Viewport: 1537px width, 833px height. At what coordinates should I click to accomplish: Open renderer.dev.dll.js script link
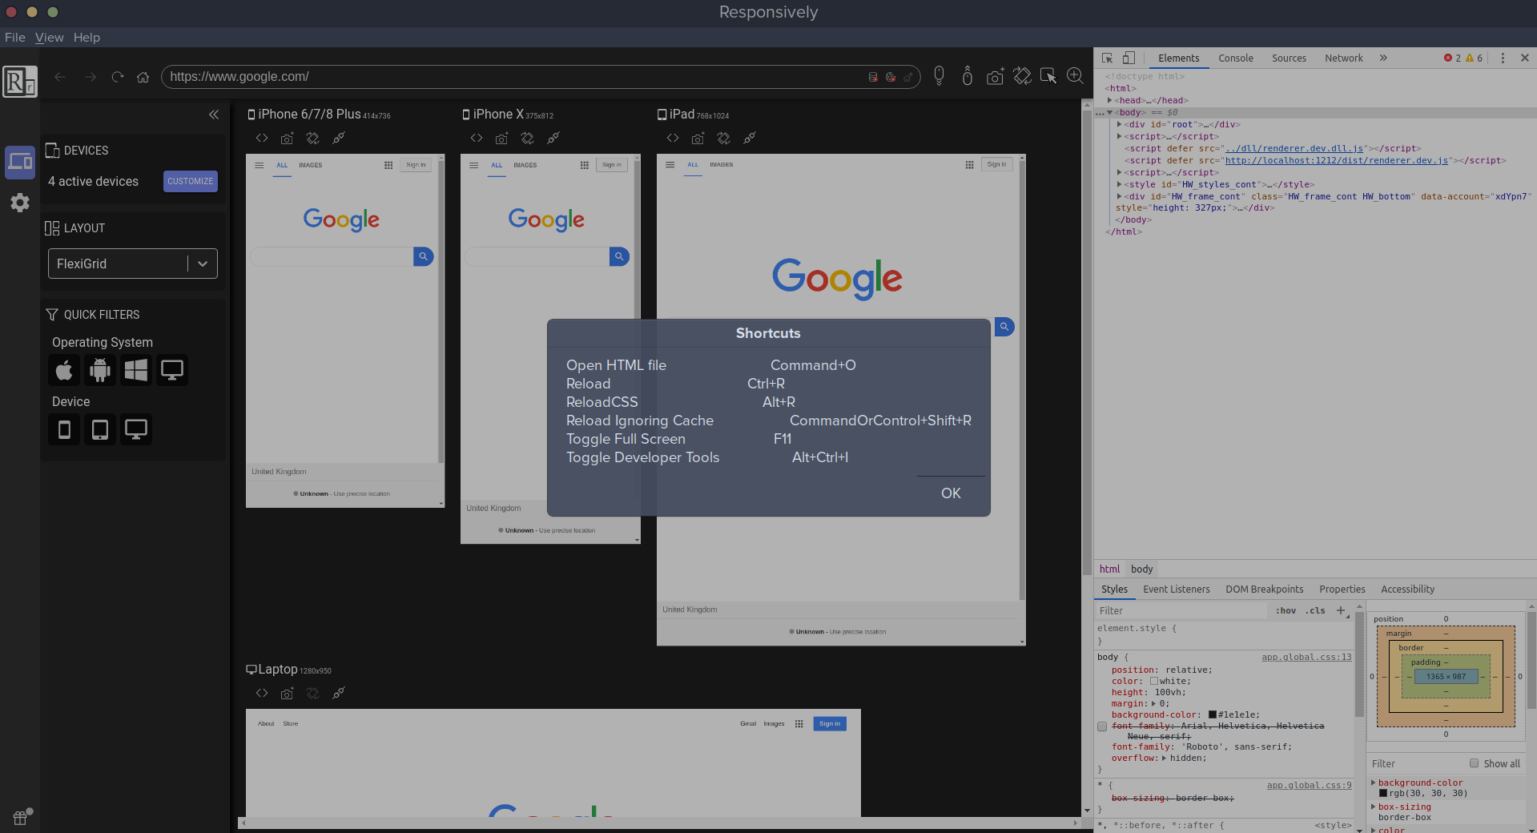click(1294, 149)
